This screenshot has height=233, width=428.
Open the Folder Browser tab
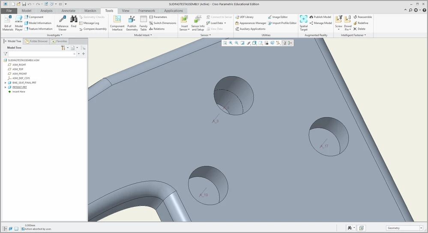pos(36,41)
